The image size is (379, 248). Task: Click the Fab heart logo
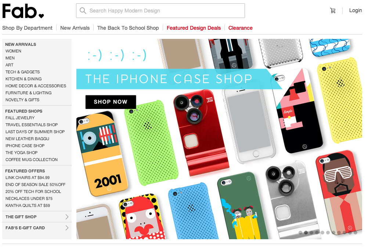(x=23, y=11)
